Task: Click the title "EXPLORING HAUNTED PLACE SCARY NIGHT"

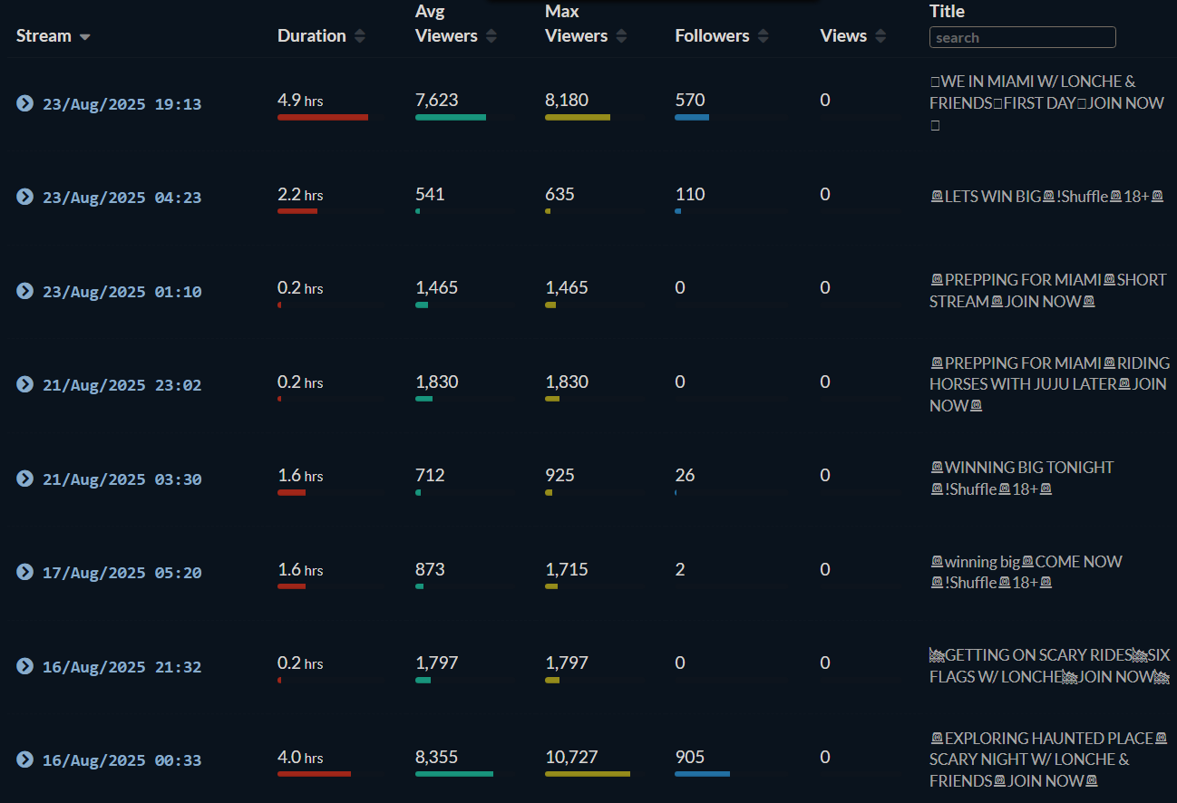Action: 1047,759
